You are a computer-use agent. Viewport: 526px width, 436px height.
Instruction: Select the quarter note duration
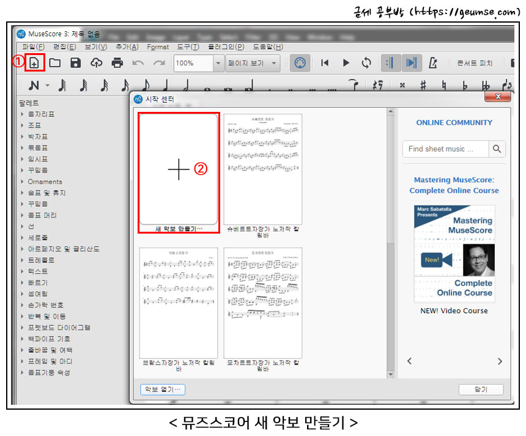[x=165, y=86]
